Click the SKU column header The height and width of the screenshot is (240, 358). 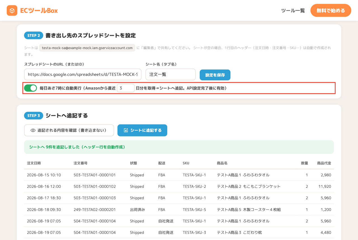186,163
